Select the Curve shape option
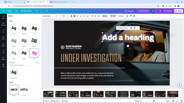Viewport: 184px width, 103px height. [x=24, y=90]
